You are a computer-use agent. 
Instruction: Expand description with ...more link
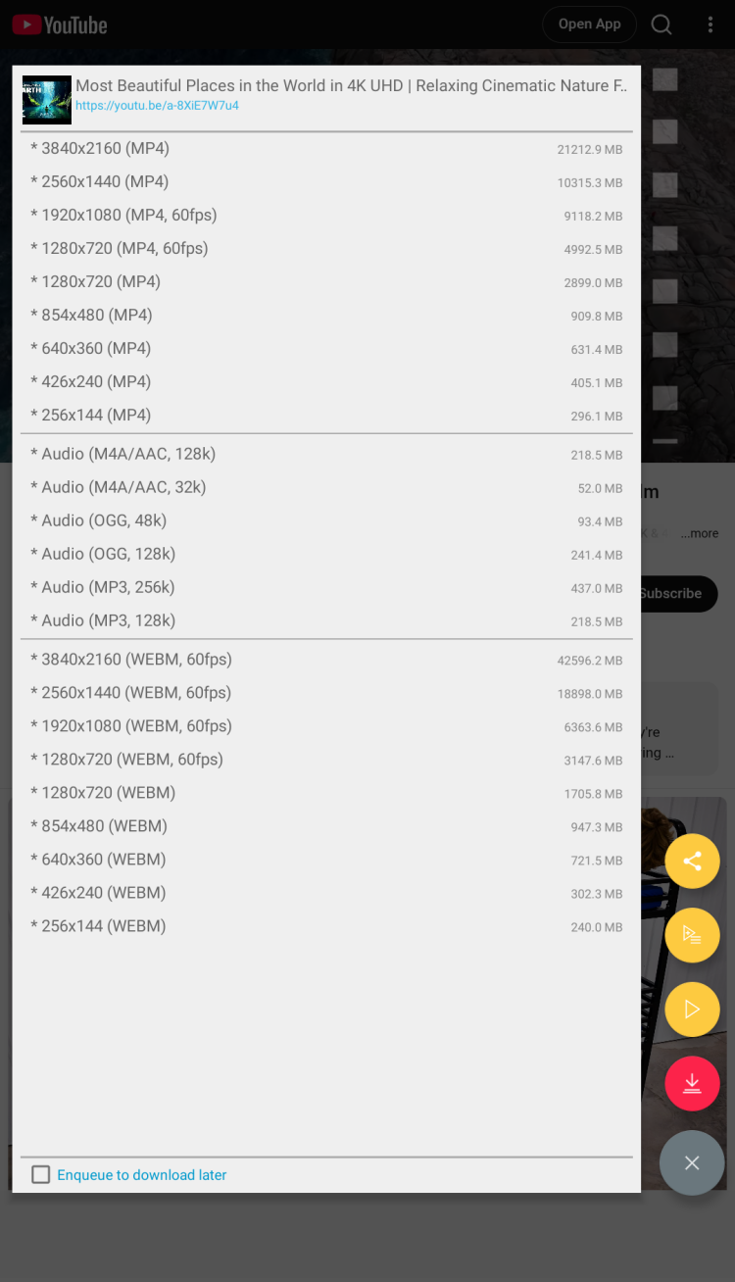tap(700, 534)
